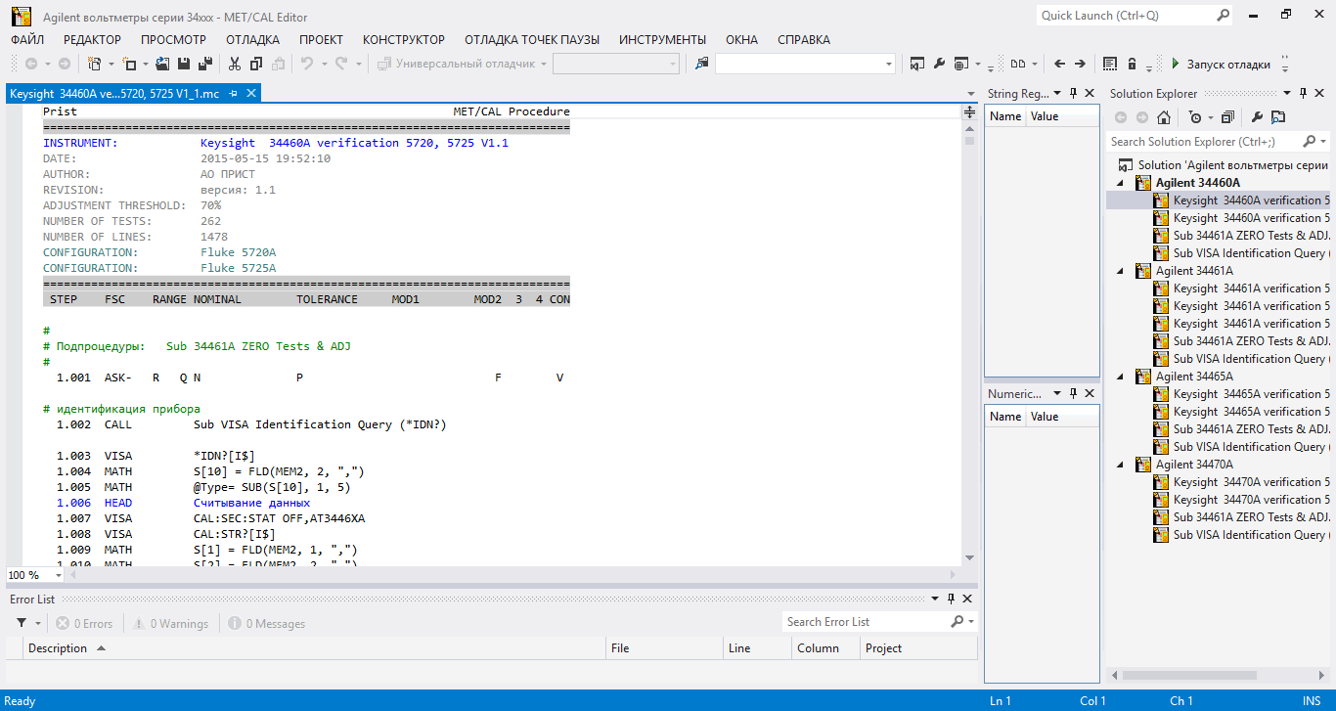Click Запуск отладки to start debugging

[x=1221, y=64]
